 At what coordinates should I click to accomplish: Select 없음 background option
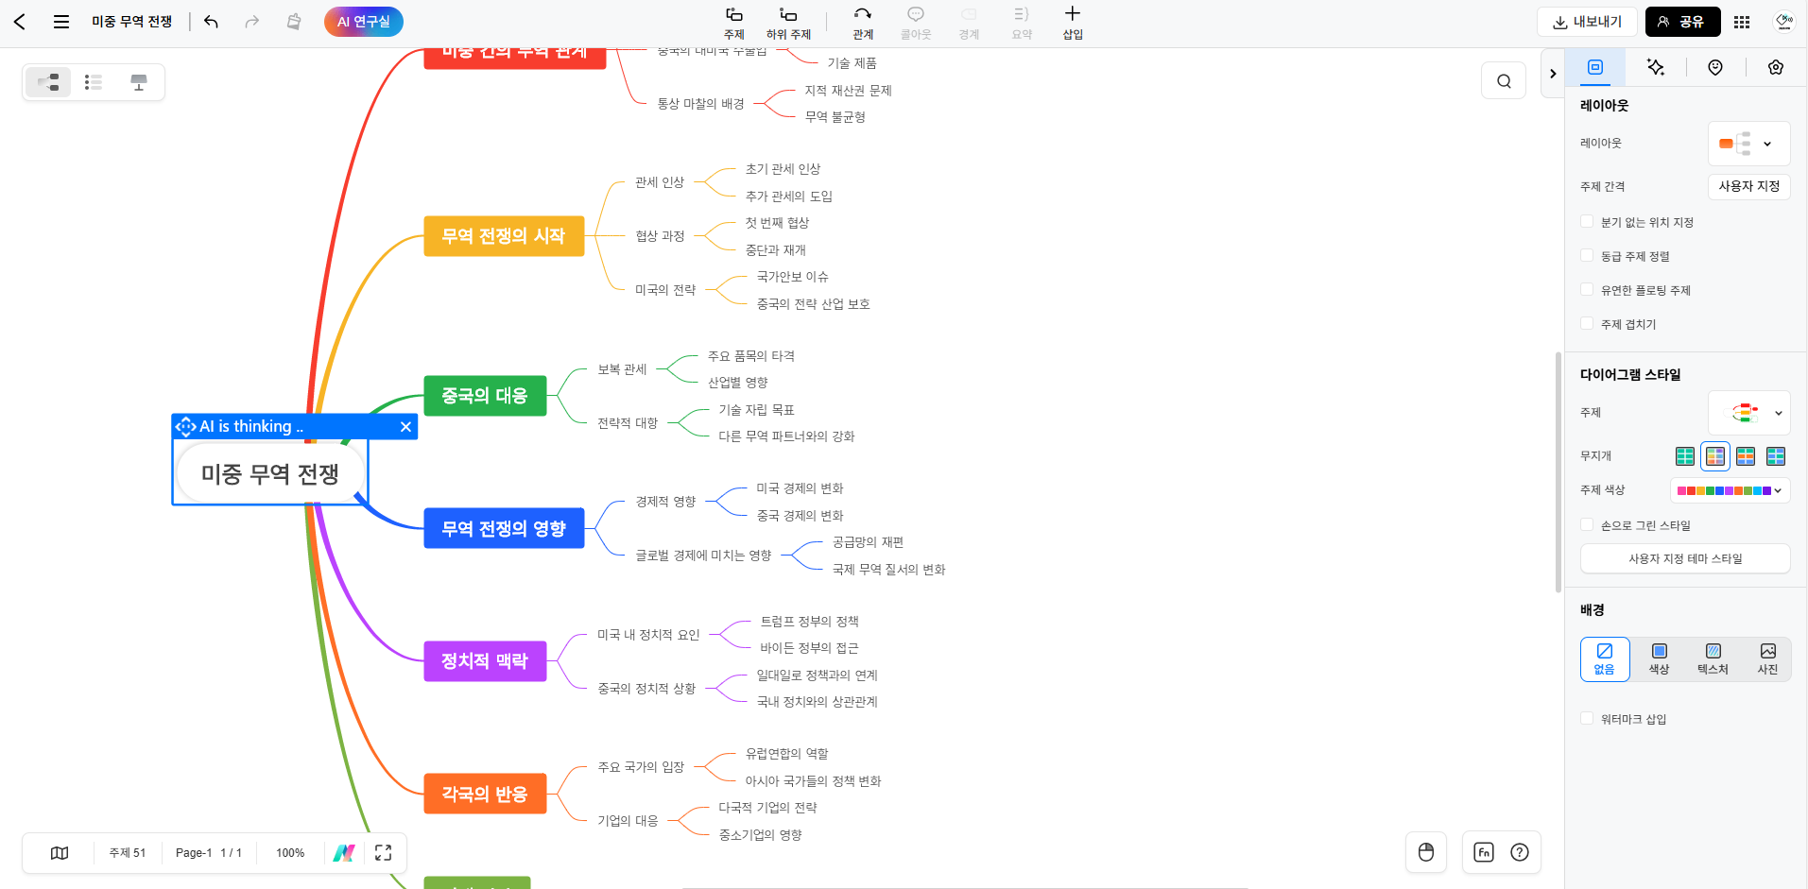pyautogui.click(x=1605, y=659)
